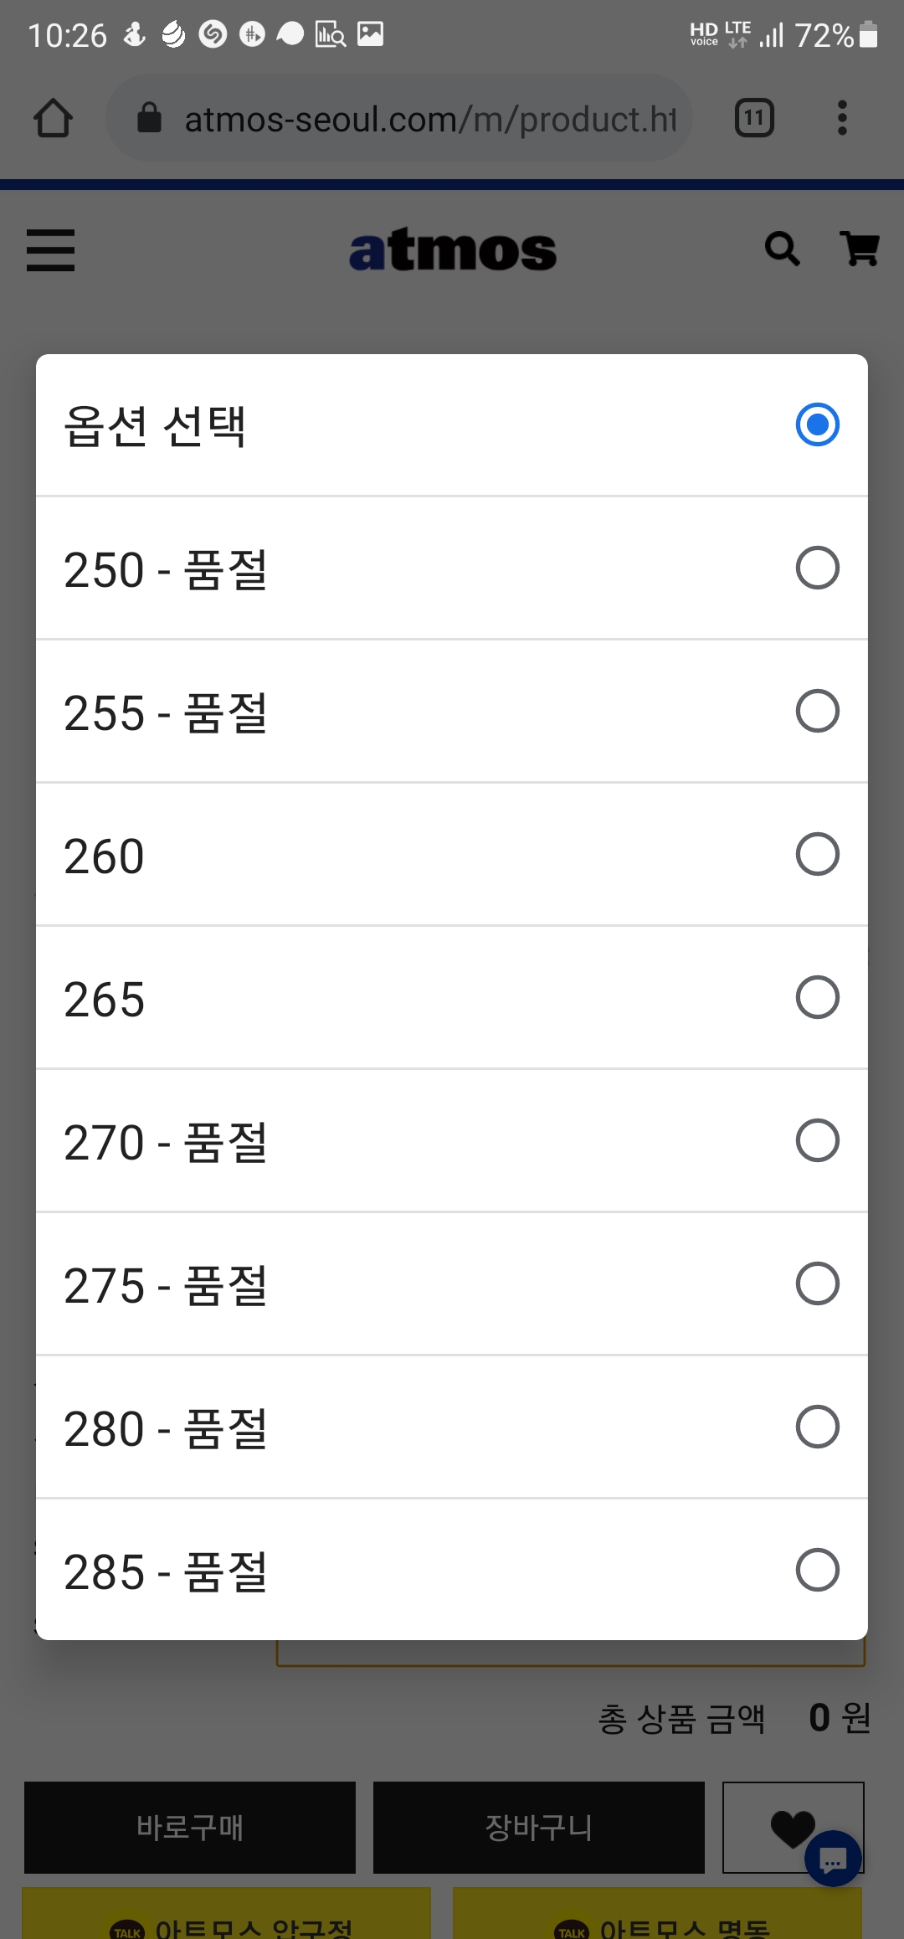
Task: Pick the 270 - 품절 option row
Action: tap(452, 1141)
